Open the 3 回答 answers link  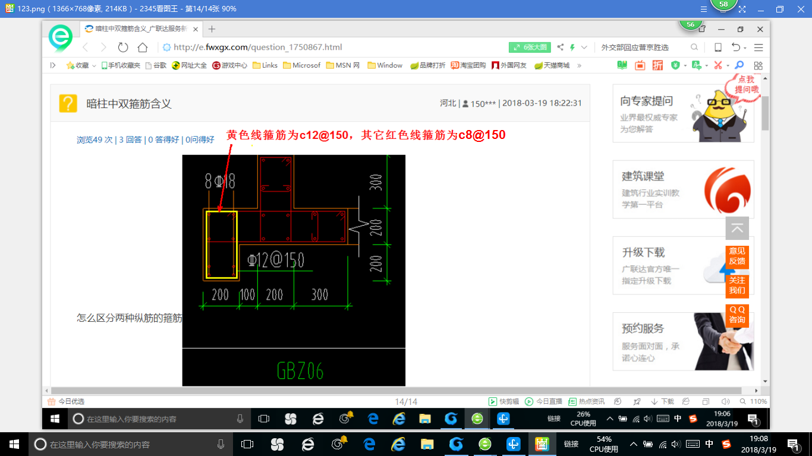coord(130,140)
